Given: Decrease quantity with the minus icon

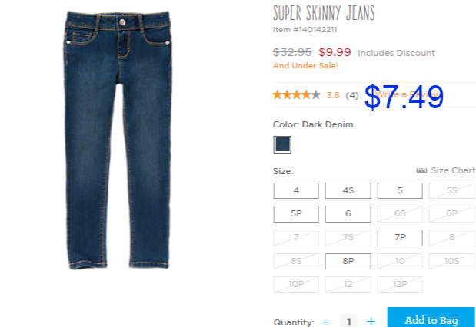Looking at the screenshot, I should pyautogui.click(x=326, y=322).
